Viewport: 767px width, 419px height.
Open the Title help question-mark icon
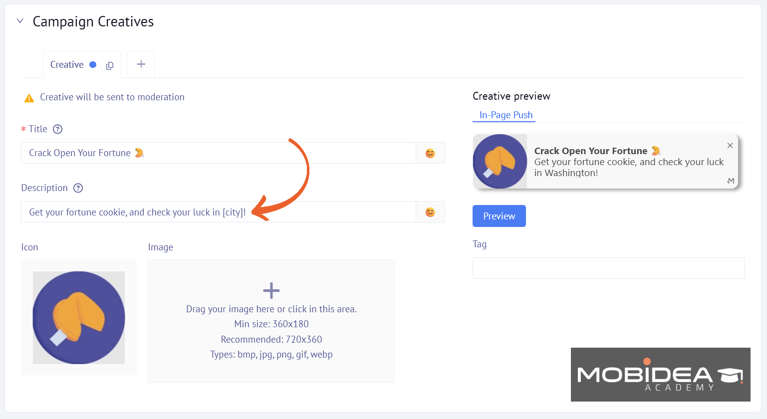tap(58, 129)
